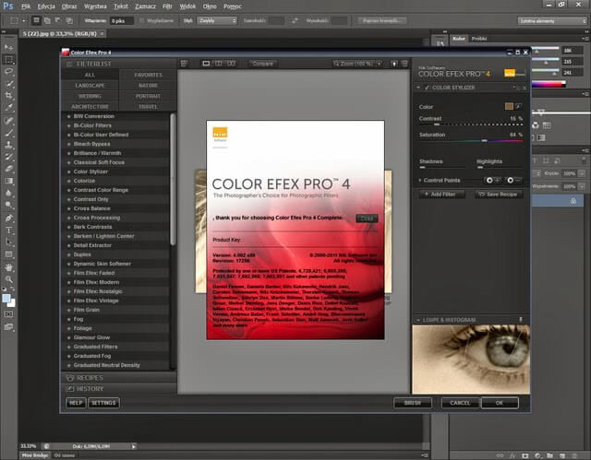Select the Pen tool
Screen dimensions: 591x460
[x=8, y=218]
